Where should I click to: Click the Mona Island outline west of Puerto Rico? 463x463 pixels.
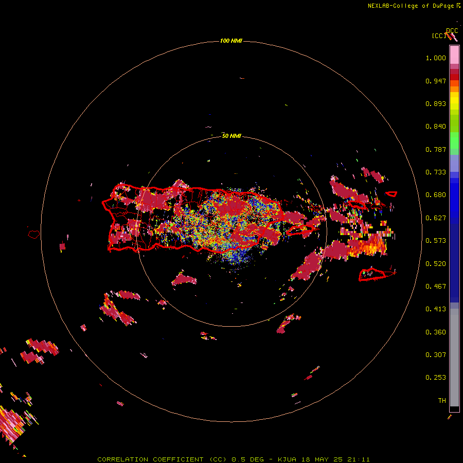(x=34, y=235)
